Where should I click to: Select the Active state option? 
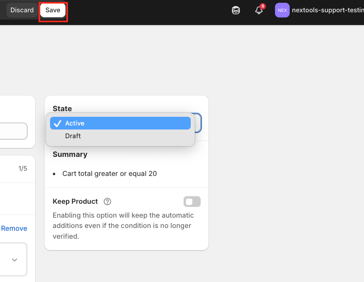tap(120, 123)
